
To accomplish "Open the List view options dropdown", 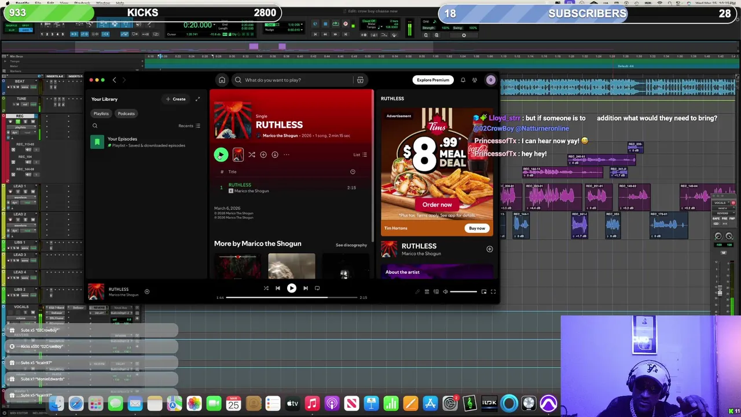I will tap(360, 155).
